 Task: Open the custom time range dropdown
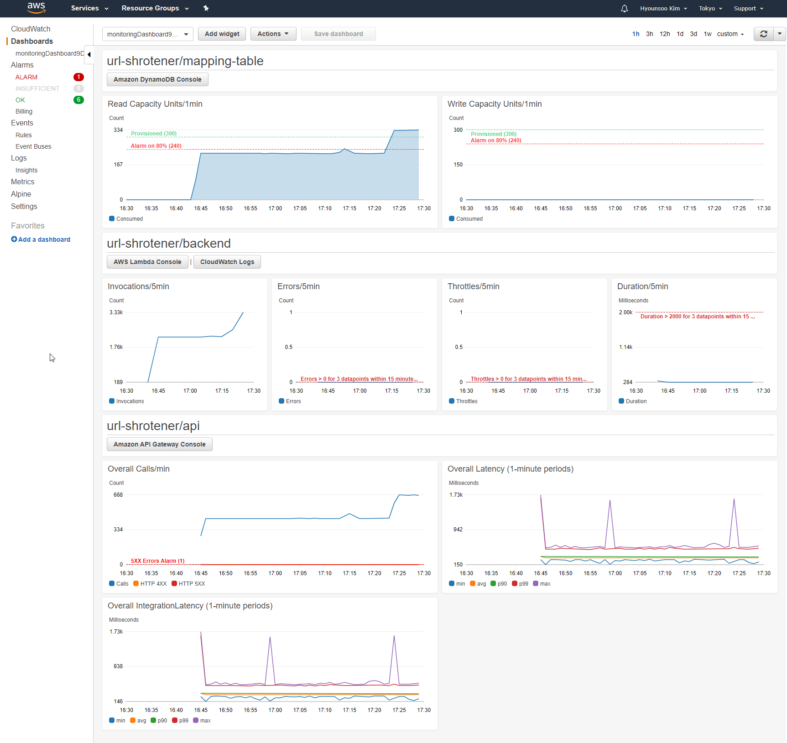[730, 34]
